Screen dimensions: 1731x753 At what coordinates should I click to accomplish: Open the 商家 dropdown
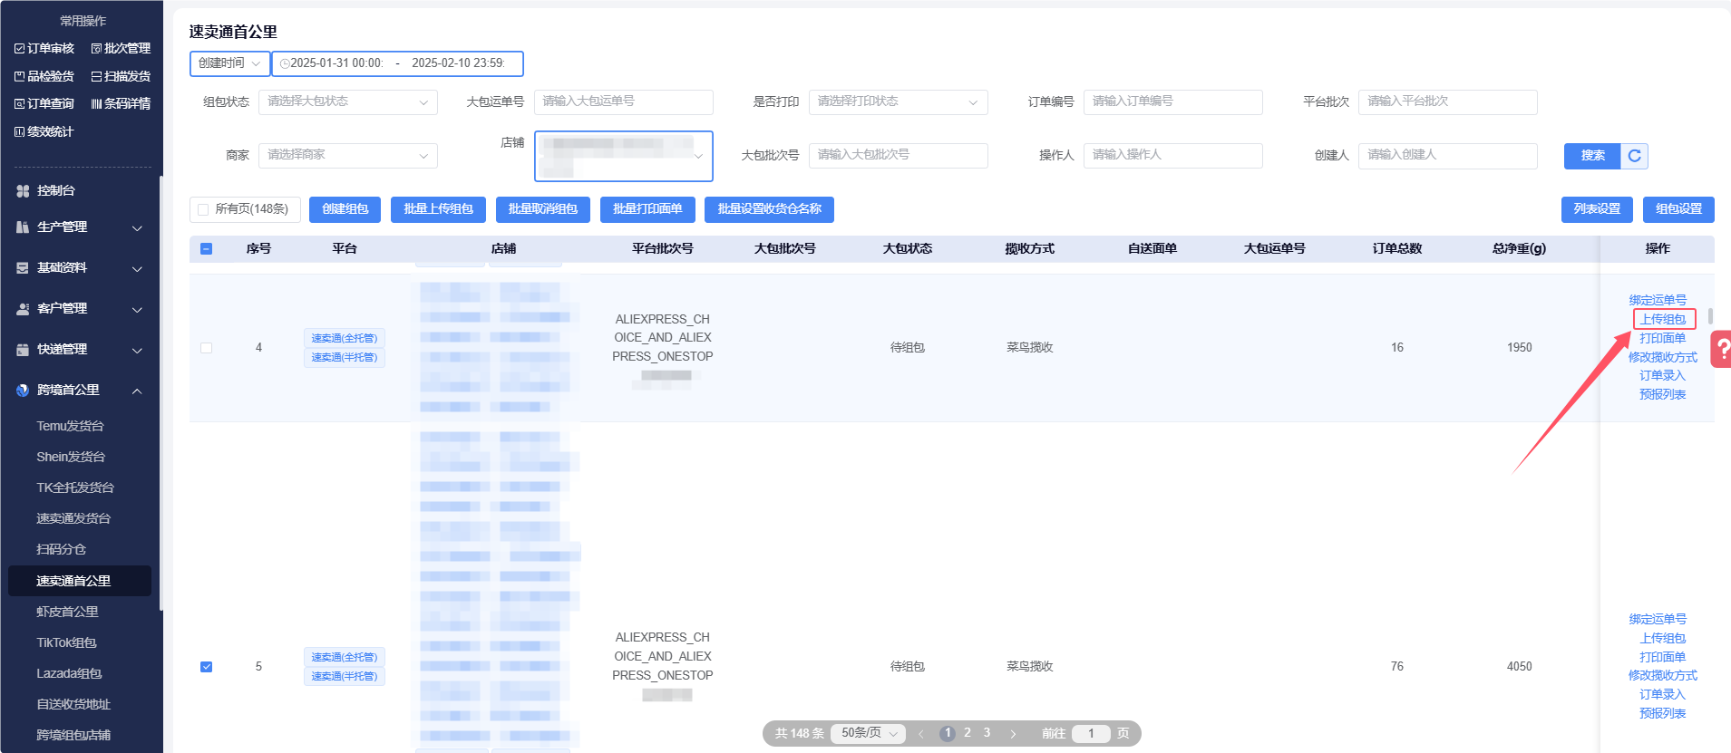(x=348, y=156)
